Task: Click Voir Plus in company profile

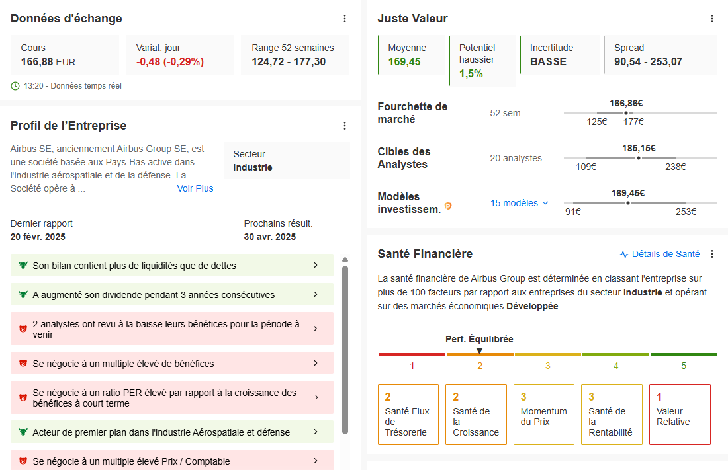Action: pos(195,188)
